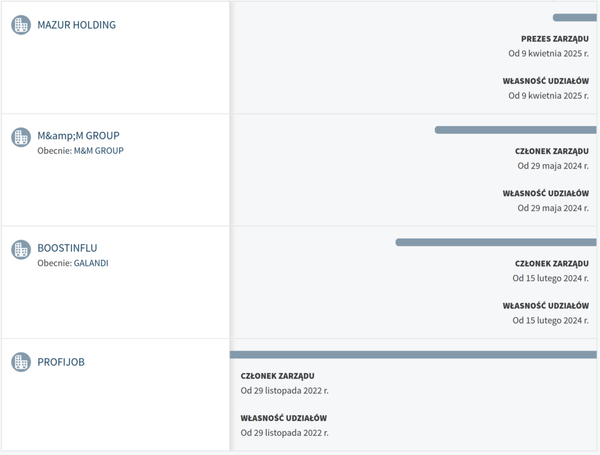
Task: Open the BOOSTINFLU company link
Action: 67,248
